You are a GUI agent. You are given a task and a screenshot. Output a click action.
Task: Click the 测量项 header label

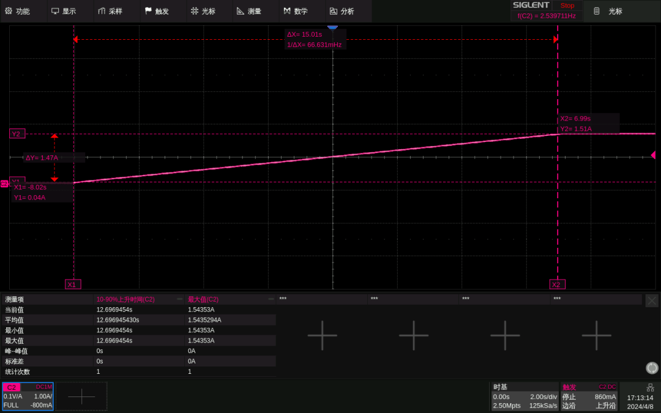click(x=14, y=299)
